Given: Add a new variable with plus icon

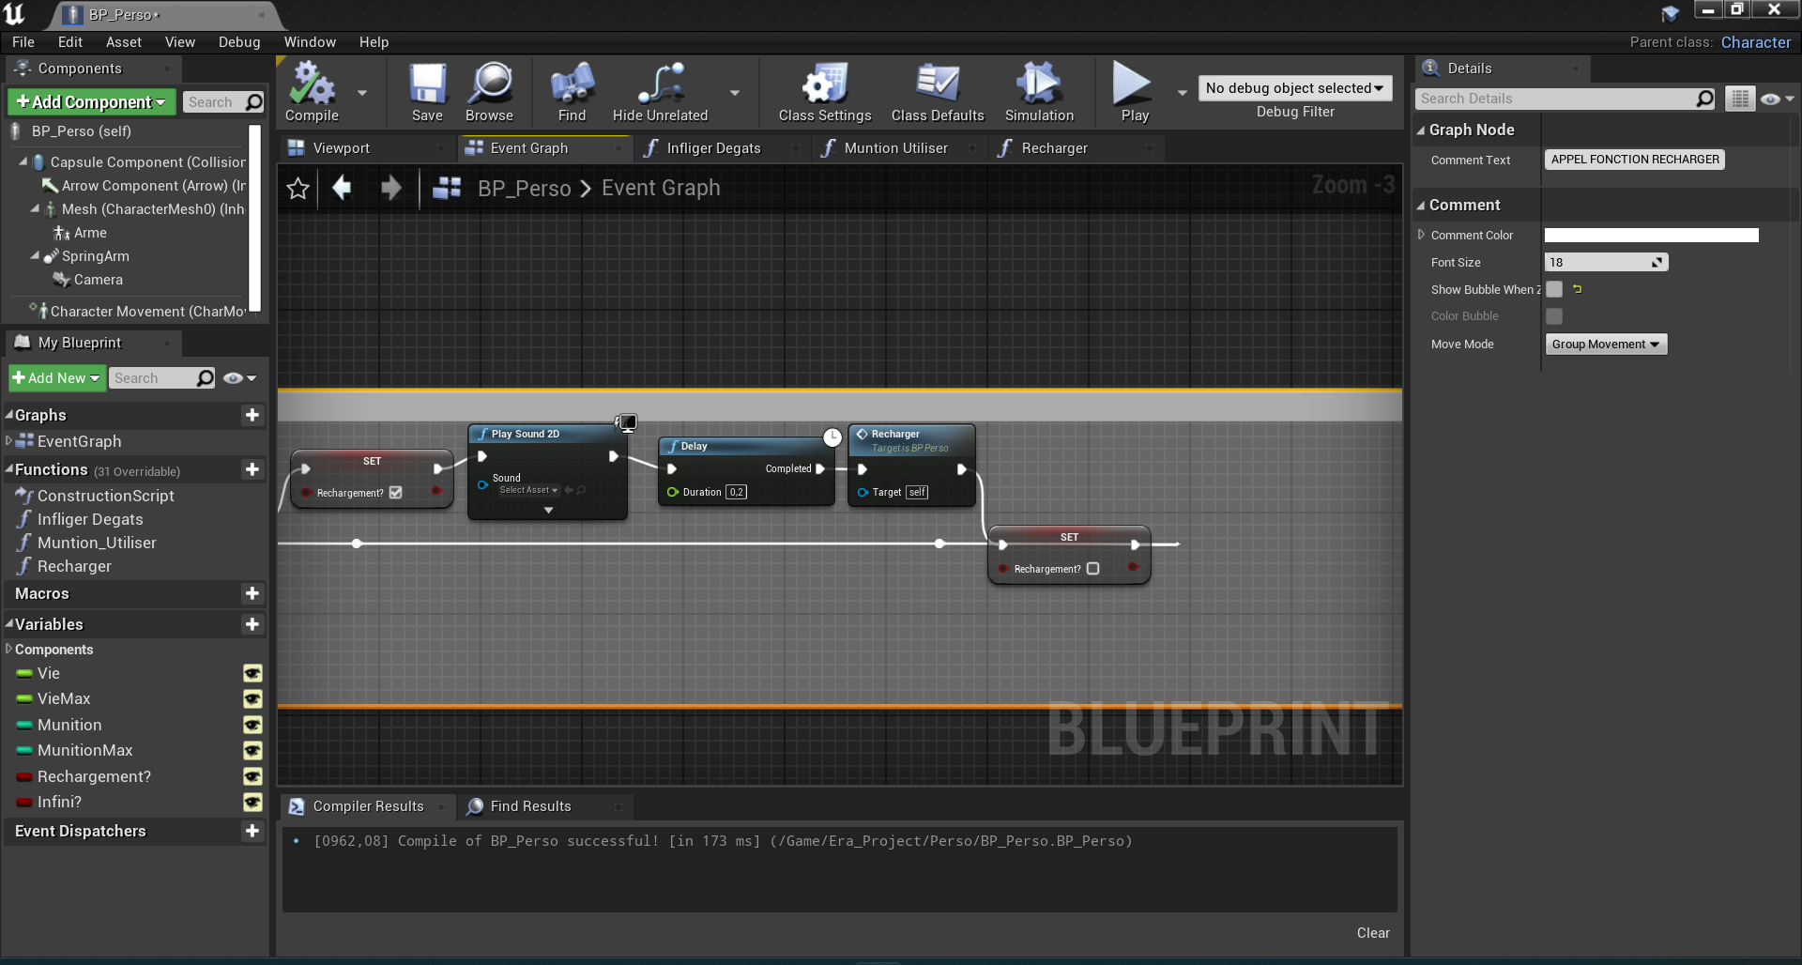Looking at the screenshot, I should pos(252,624).
